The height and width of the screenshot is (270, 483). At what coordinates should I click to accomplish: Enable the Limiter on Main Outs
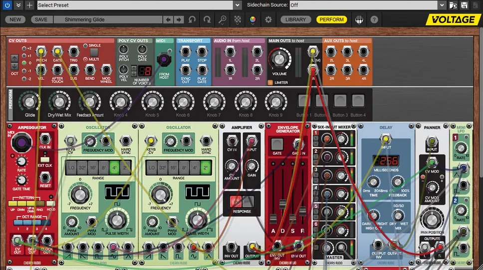(x=270, y=82)
